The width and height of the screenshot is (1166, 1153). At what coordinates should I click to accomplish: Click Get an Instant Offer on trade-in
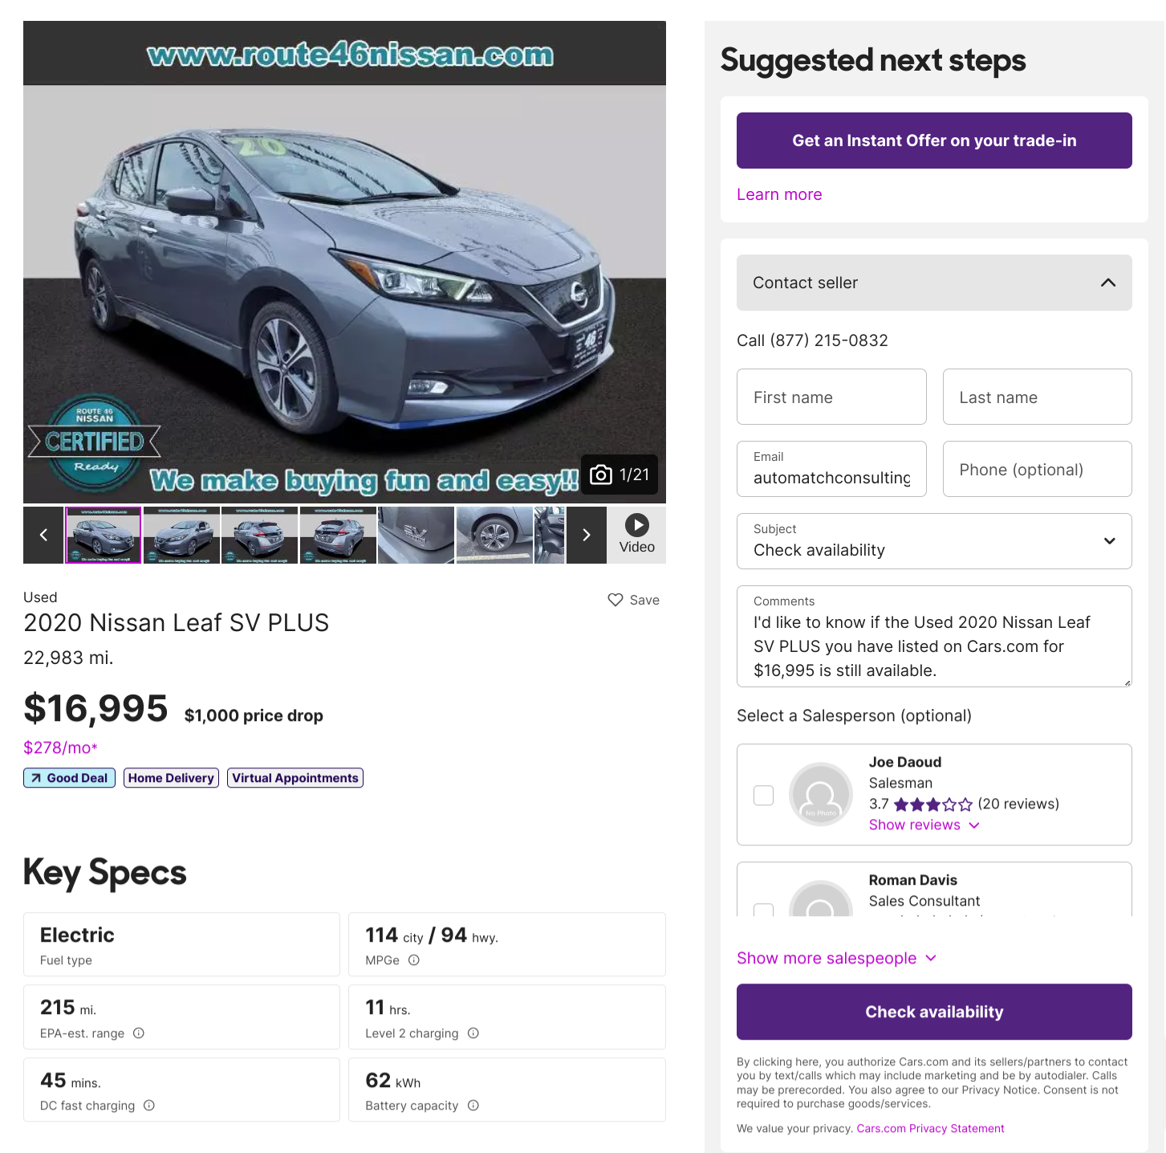pyautogui.click(x=934, y=141)
